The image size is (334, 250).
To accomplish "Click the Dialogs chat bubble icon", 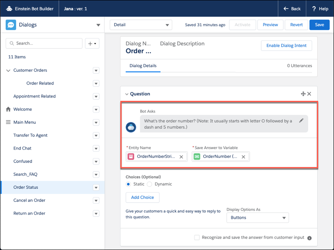I will pyautogui.click(x=11, y=25).
